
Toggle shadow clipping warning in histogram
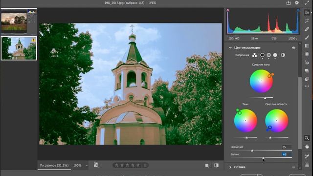click(228, 10)
